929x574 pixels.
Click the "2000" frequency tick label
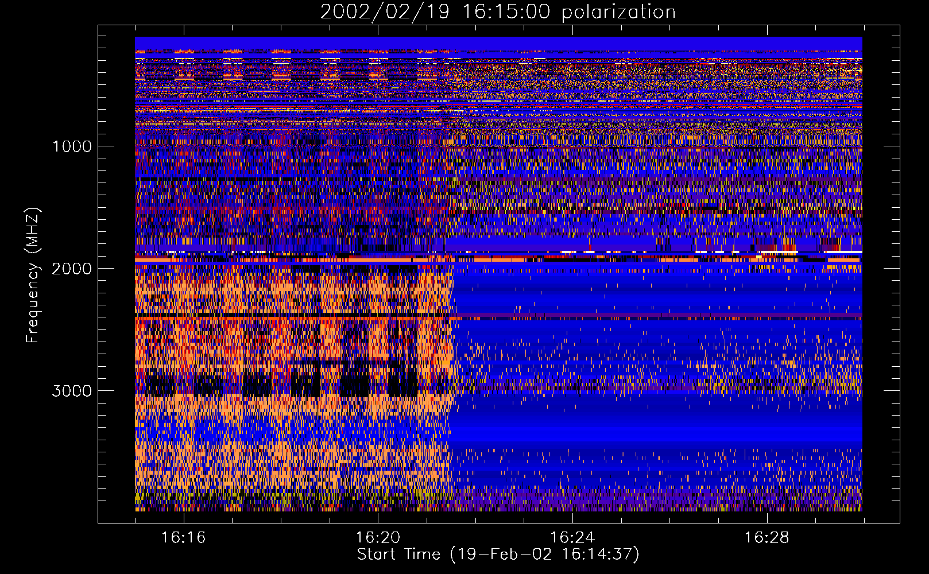(x=72, y=269)
